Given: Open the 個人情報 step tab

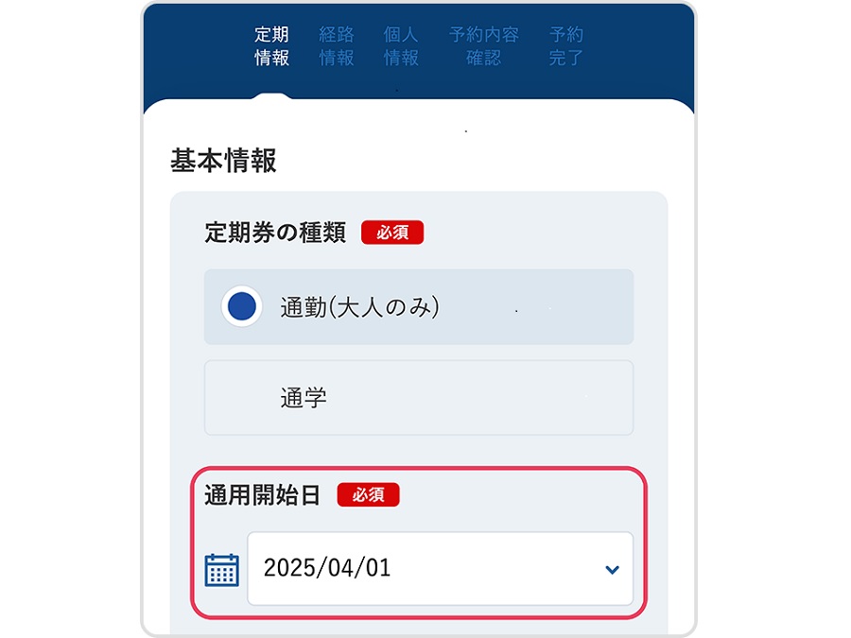Looking at the screenshot, I should [x=401, y=46].
